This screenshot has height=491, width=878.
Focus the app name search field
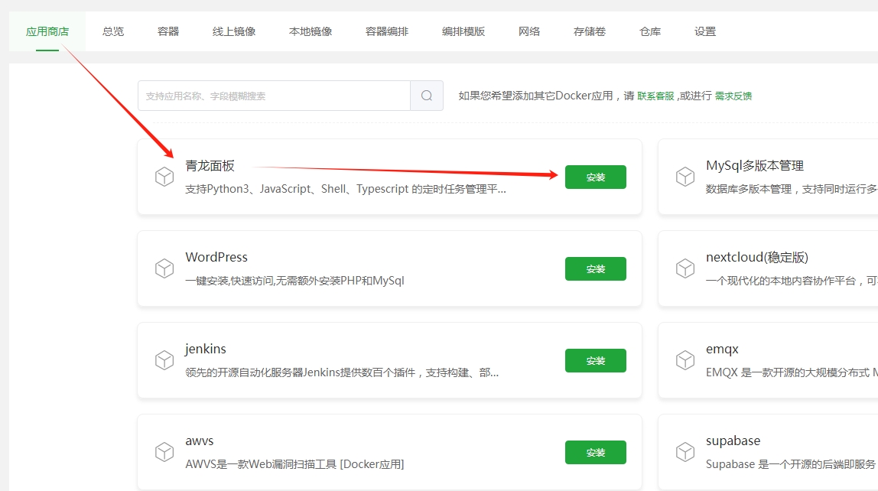pyautogui.click(x=274, y=96)
